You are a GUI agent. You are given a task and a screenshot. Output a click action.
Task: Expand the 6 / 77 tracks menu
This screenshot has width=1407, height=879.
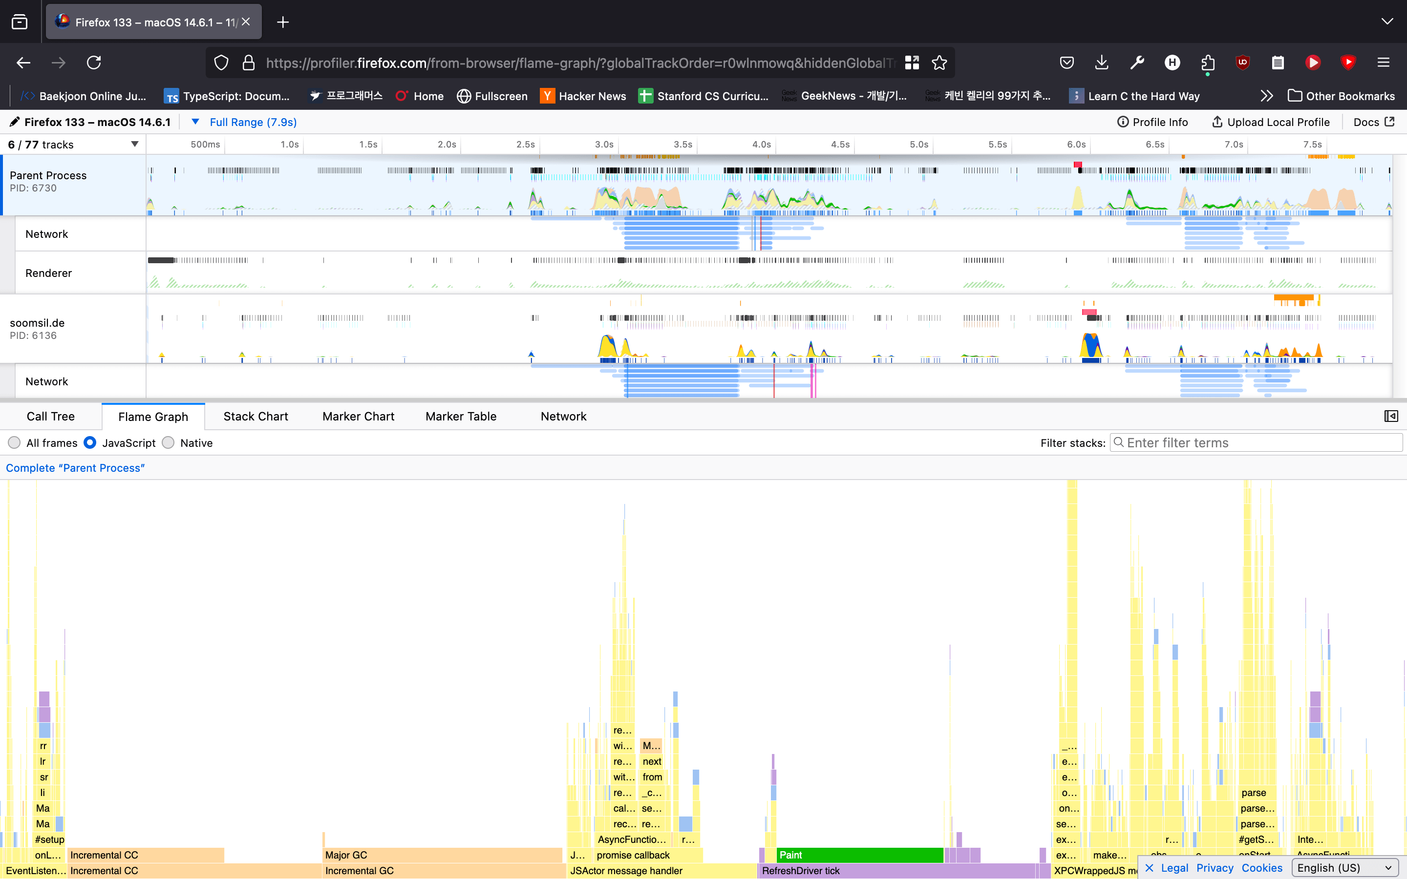point(73,144)
